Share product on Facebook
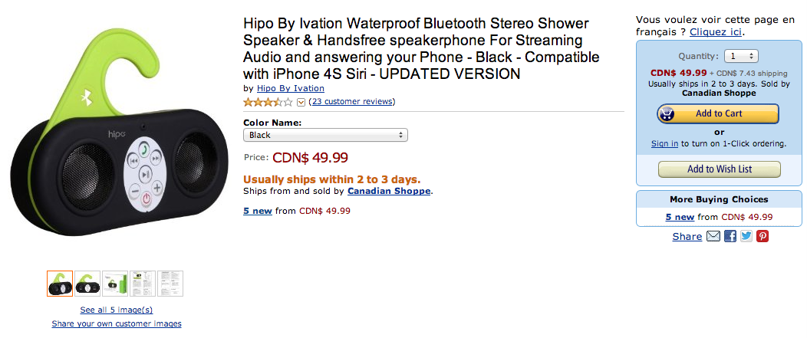This screenshot has height=338, width=807. click(x=730, y=237)
